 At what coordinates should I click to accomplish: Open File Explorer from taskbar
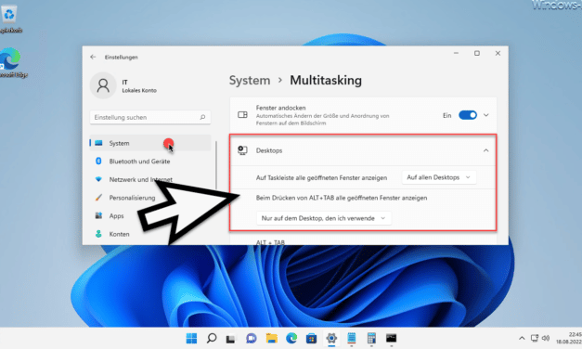pos(271,338)
